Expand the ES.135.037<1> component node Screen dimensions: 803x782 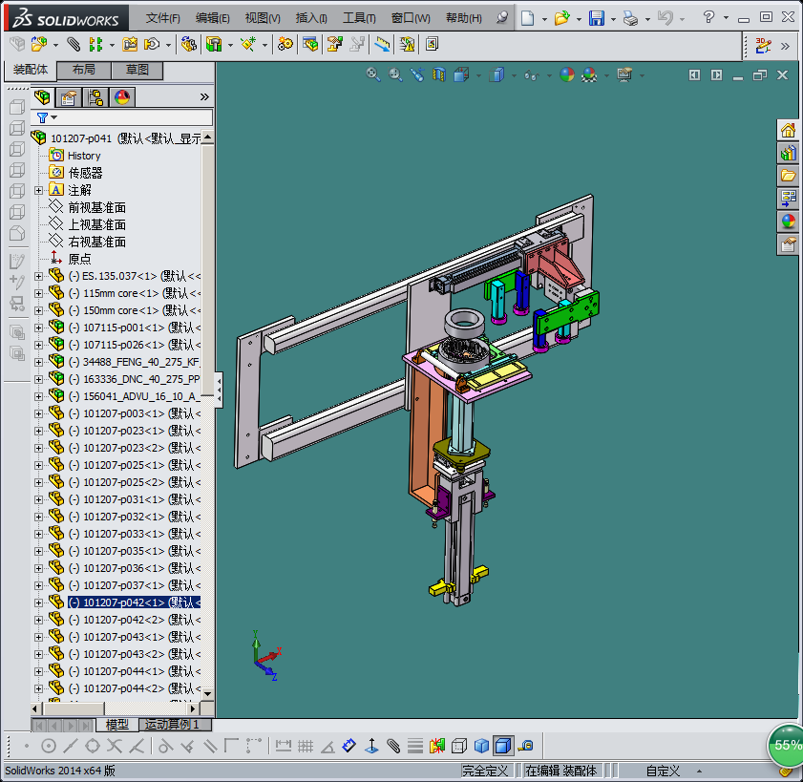pyautogui.click(x=39, y=276)
